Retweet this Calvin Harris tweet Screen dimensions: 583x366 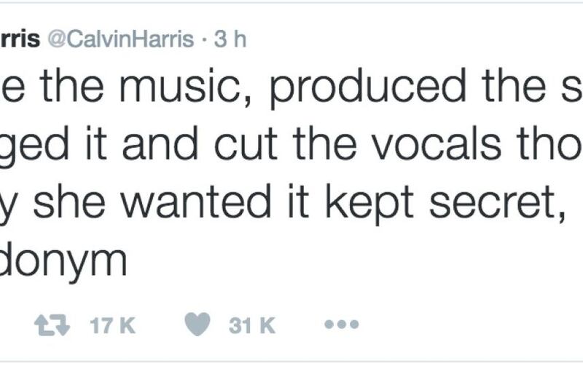point(52,325)
